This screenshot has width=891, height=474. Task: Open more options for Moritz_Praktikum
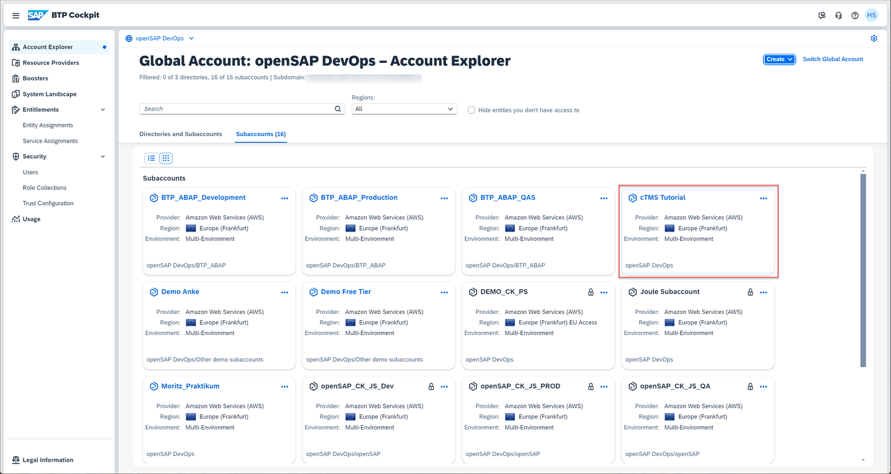pos(285,387)
